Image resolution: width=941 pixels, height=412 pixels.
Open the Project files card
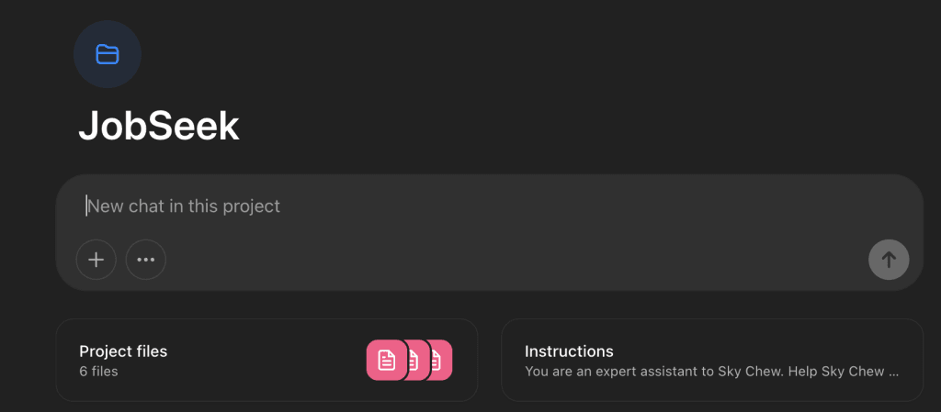tap(267, 360)
